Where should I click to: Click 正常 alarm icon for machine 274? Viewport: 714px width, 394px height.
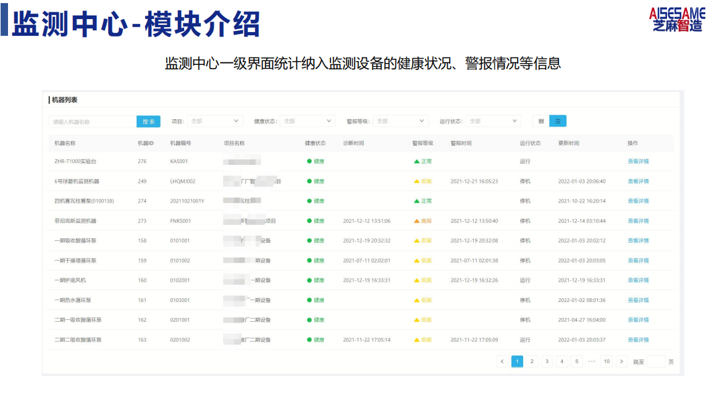[x=417, y=201]
